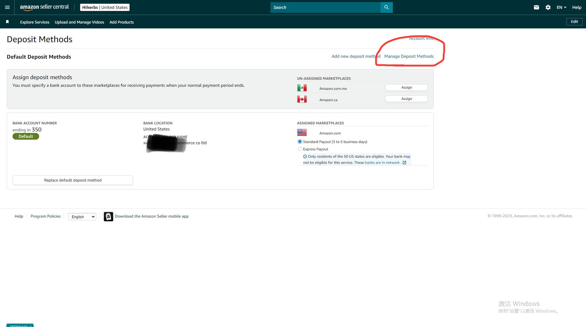586x327 pixels.
Task: Assign a bank account to Amazon.com.mx
Action: pos(406,87)
